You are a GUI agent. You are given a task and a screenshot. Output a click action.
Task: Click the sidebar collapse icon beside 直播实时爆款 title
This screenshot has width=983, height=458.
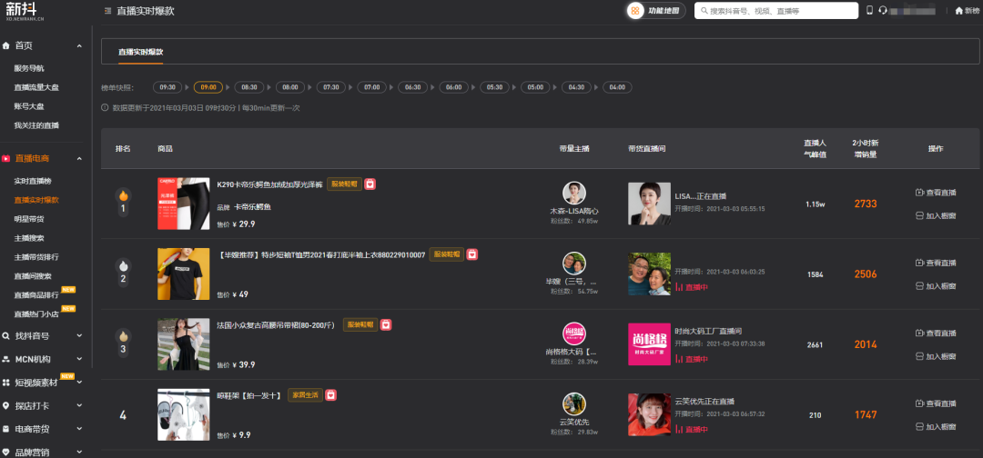108,11
